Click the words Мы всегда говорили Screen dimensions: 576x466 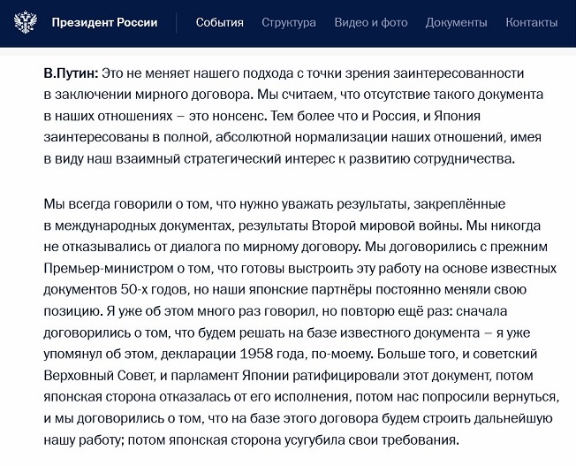pos(108,203)
